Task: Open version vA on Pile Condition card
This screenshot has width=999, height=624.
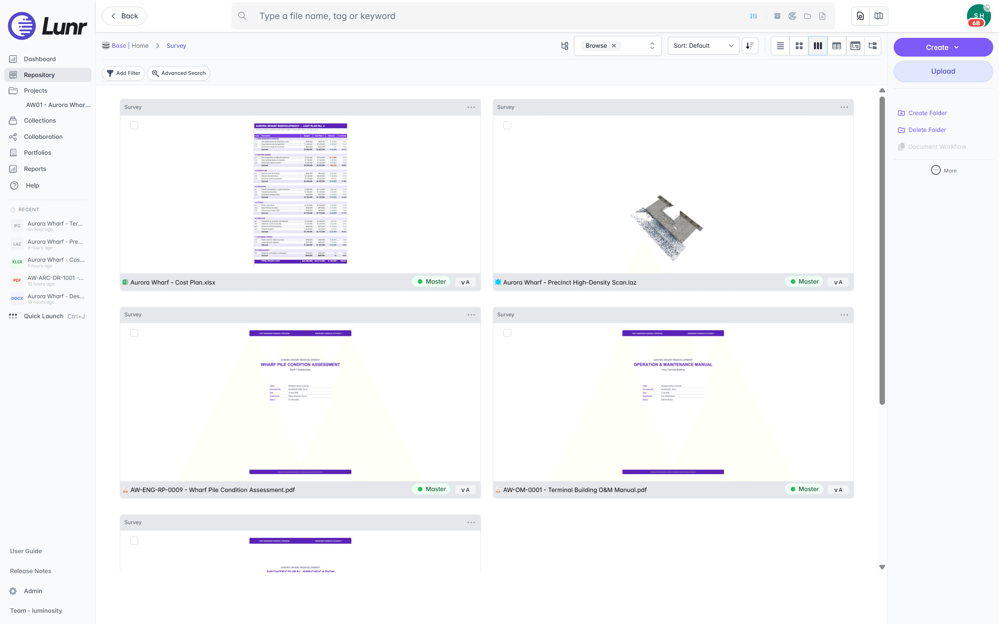Action: point(465,490)
